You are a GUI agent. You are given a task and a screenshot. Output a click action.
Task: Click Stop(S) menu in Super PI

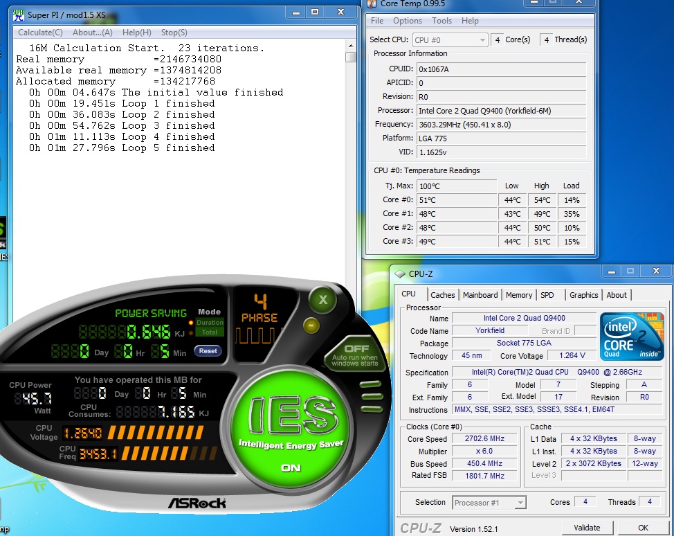pyautogui.click(x=174, y=33)
